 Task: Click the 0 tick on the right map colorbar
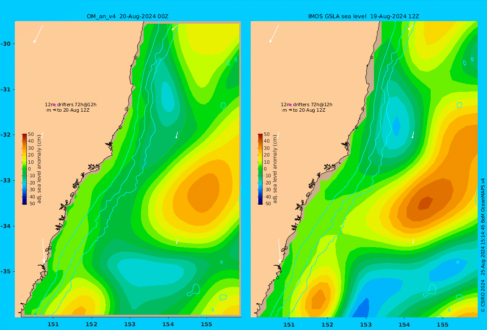[265, 169]
